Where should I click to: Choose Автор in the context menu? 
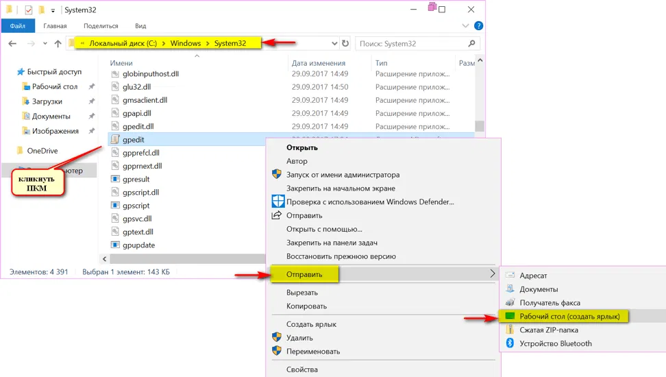click(x=297, y=161)
